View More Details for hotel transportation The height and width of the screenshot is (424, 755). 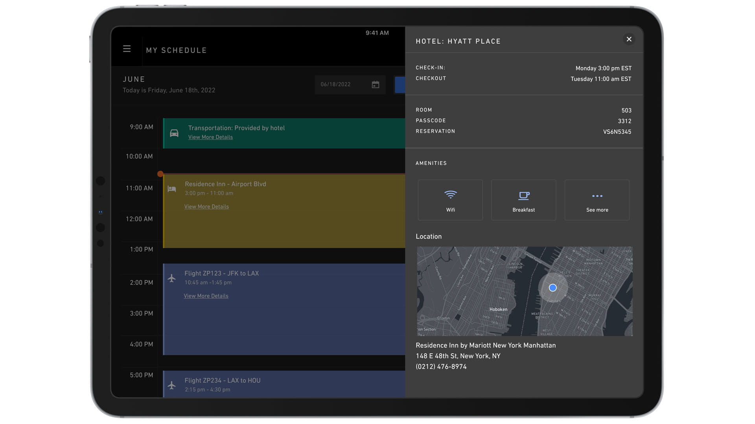point(210,137)
